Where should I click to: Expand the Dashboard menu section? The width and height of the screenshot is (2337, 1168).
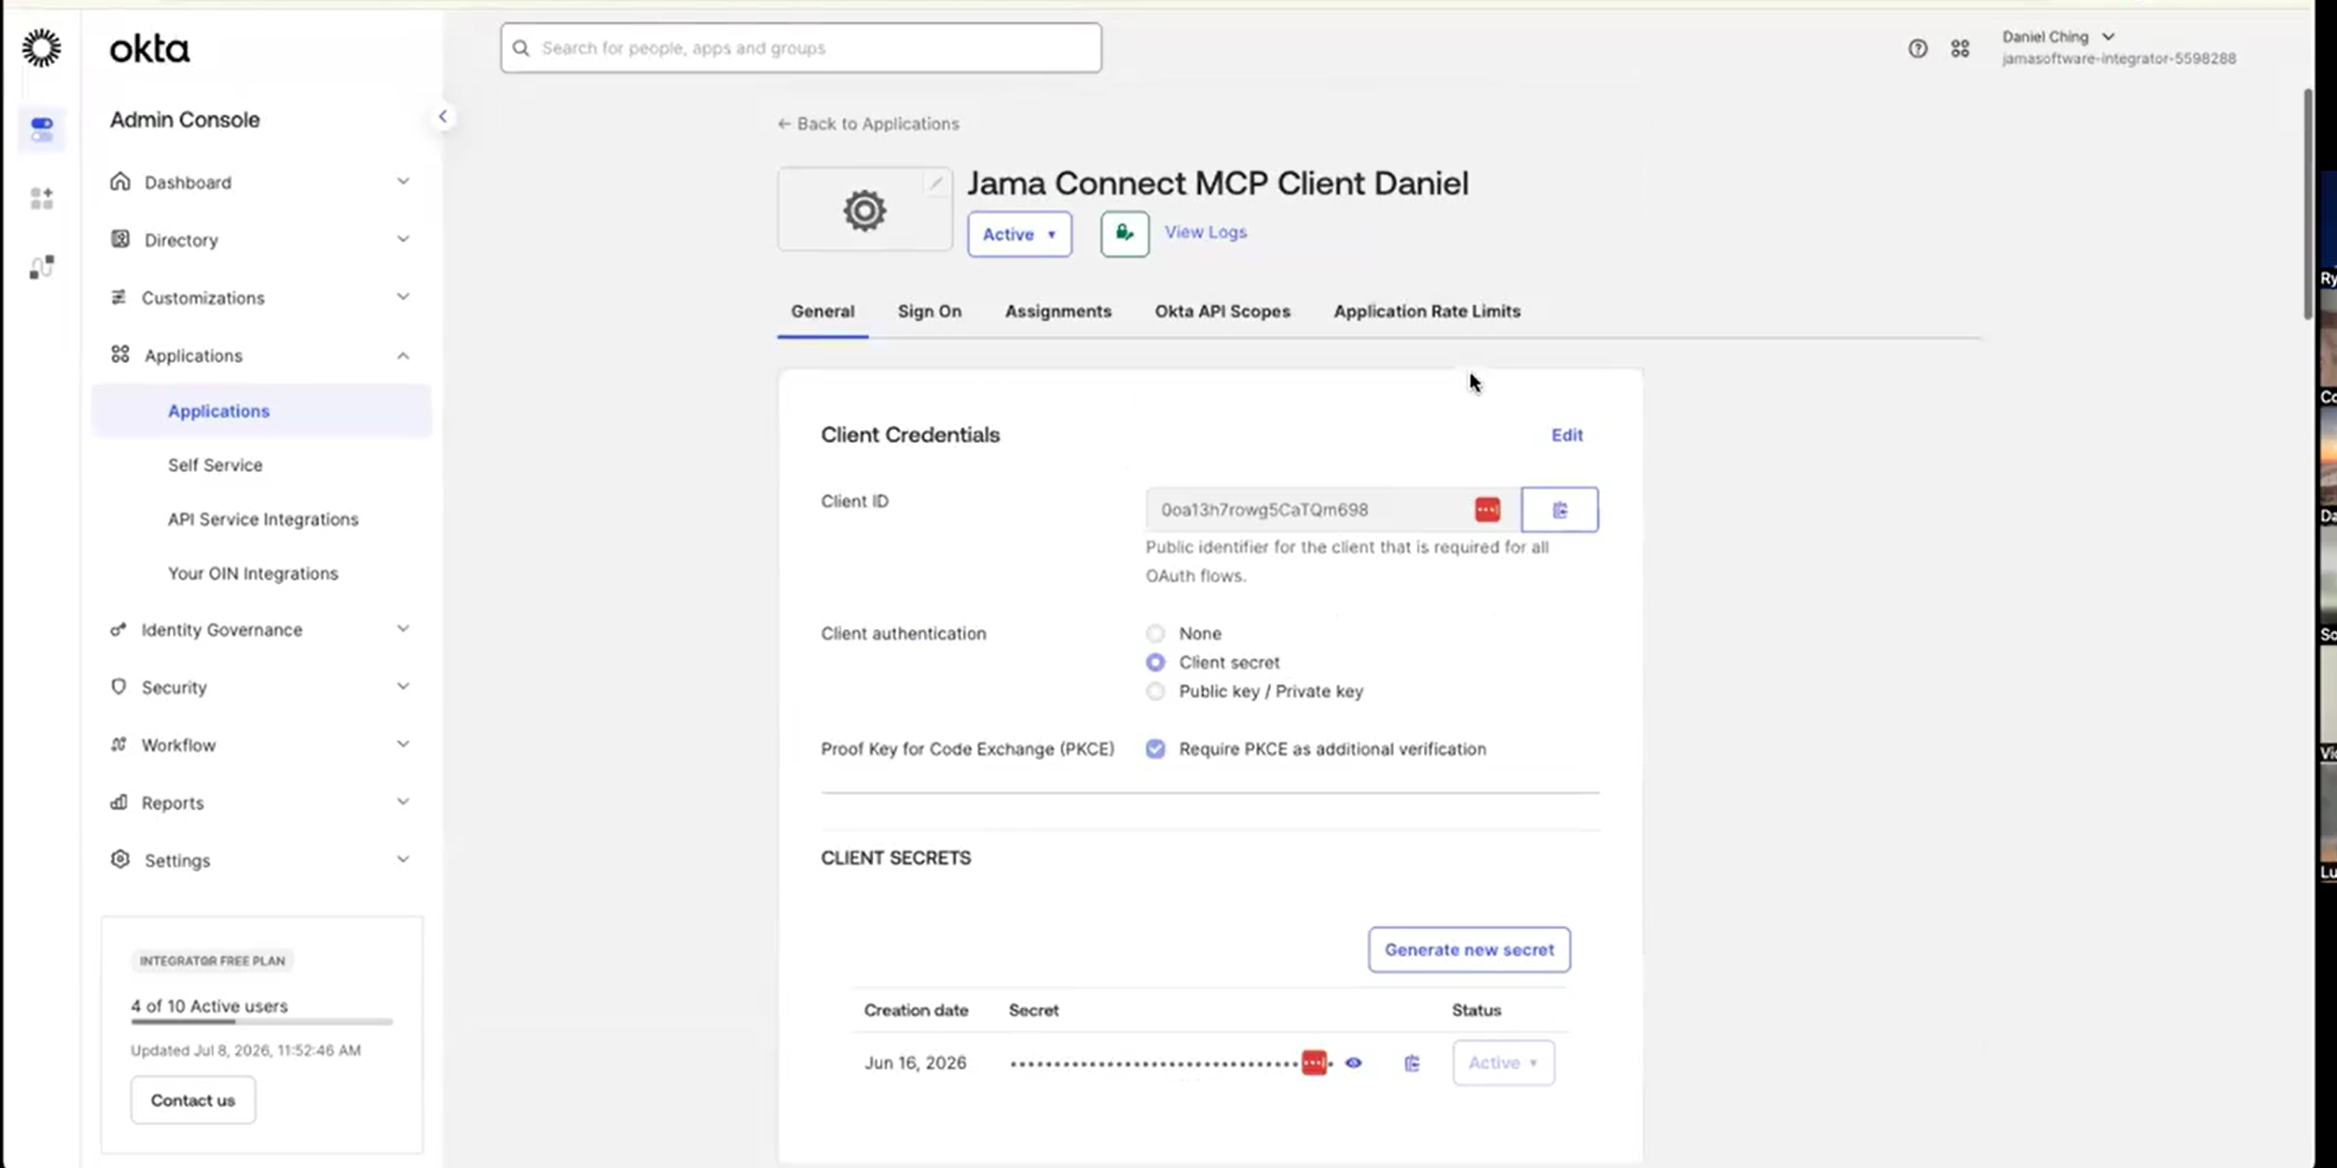(403, 182)
